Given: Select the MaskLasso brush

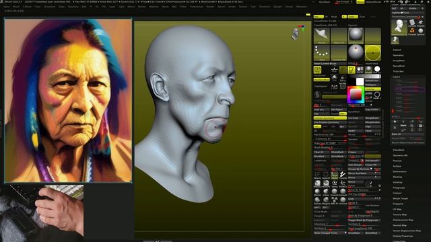Looking at the screenshot, I should (x=317, y=184).
